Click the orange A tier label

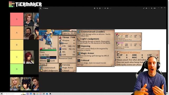[17, 33]
